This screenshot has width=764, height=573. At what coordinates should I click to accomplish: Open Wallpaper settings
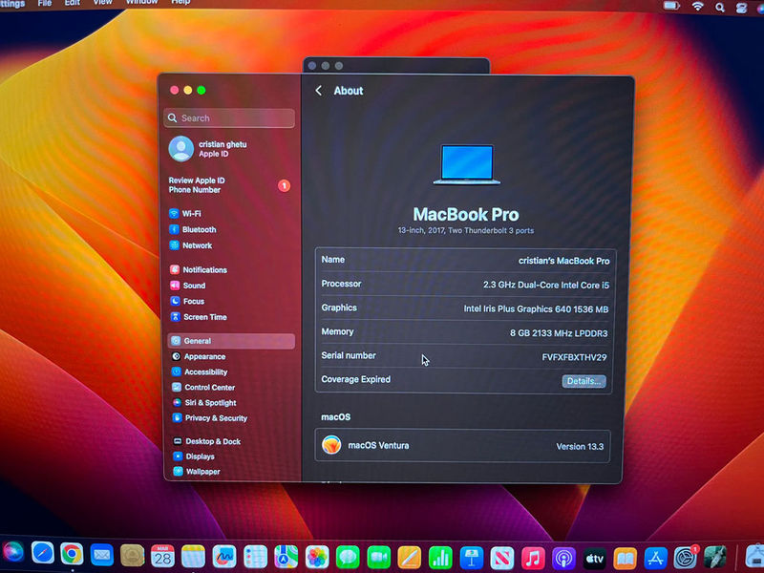pos(202,472)
